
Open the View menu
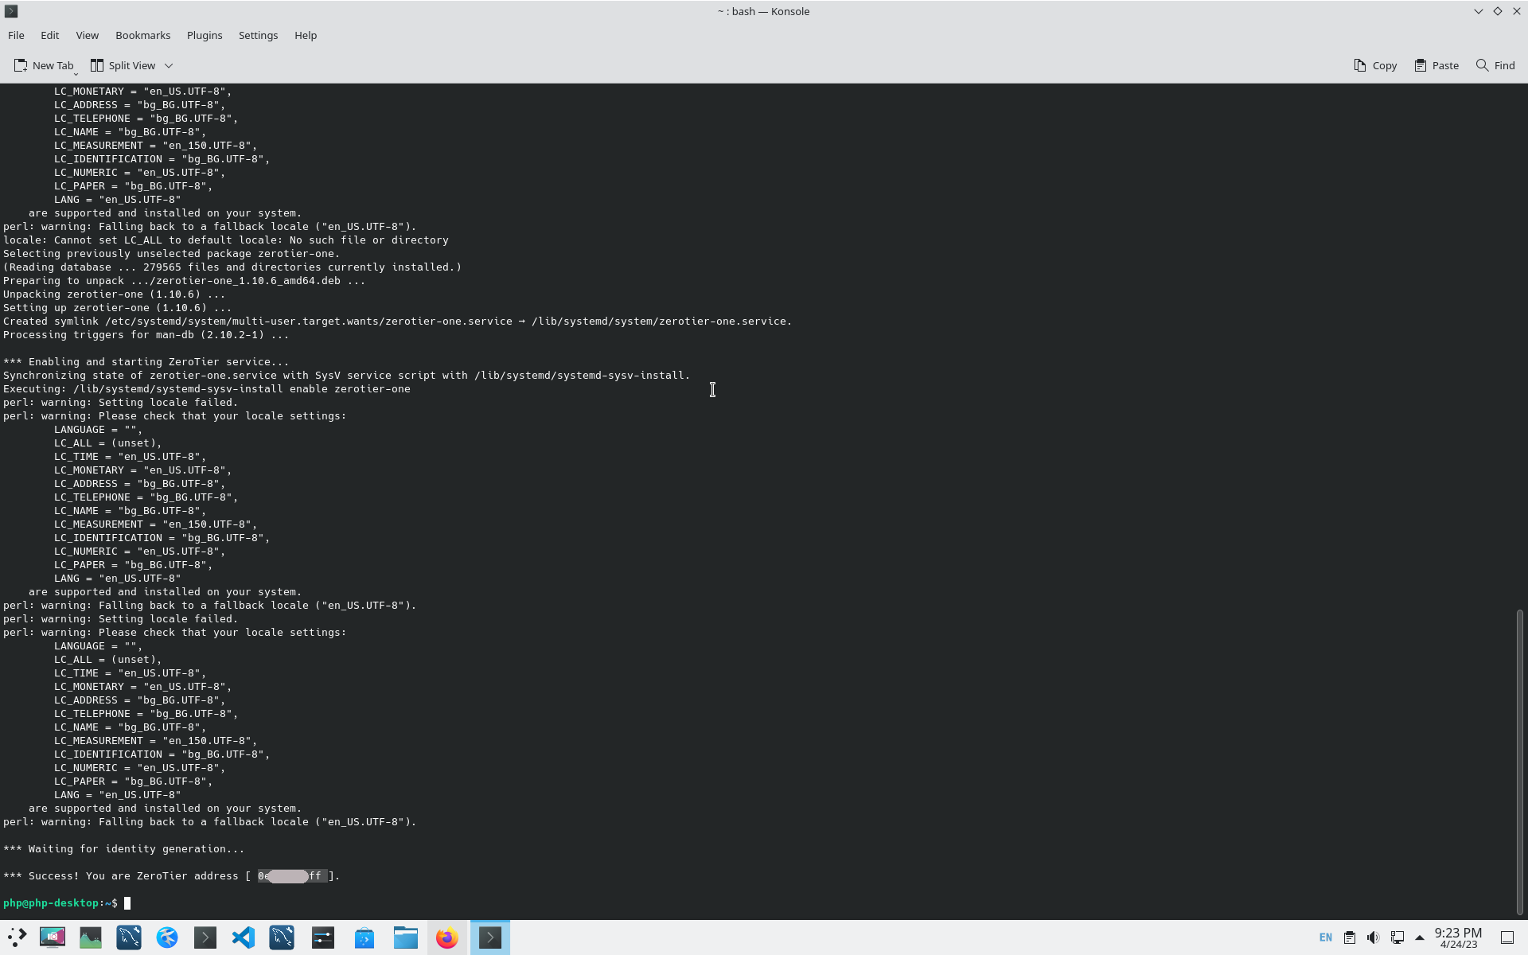tap(87, 35)
